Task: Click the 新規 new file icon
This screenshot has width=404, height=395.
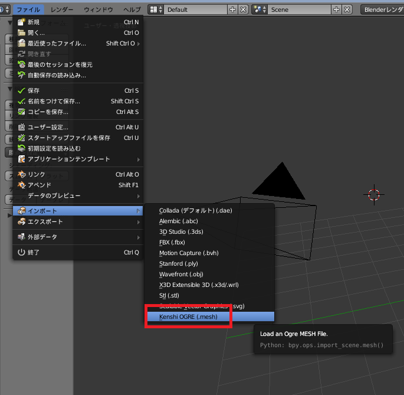Action: point(21,22)
